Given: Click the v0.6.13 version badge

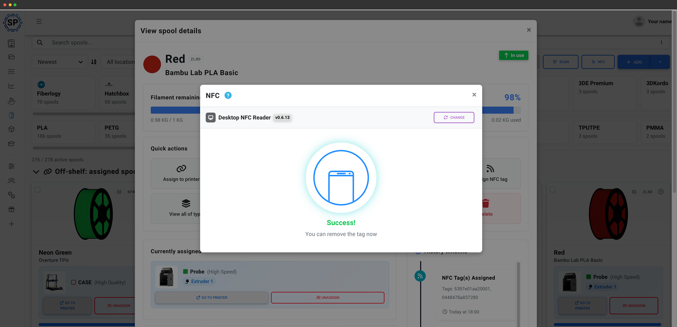Looking at the screenshot, I should [x=282, y=117].
